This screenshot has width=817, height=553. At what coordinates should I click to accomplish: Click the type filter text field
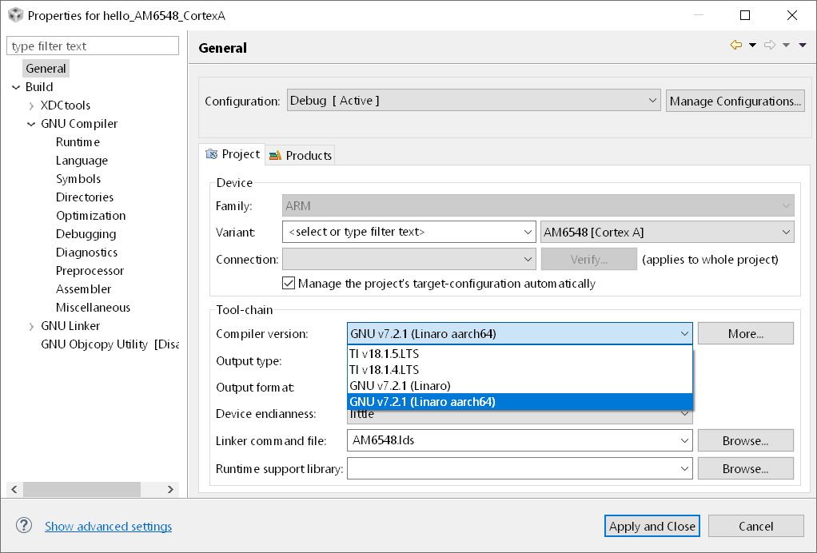pos(93,46)
